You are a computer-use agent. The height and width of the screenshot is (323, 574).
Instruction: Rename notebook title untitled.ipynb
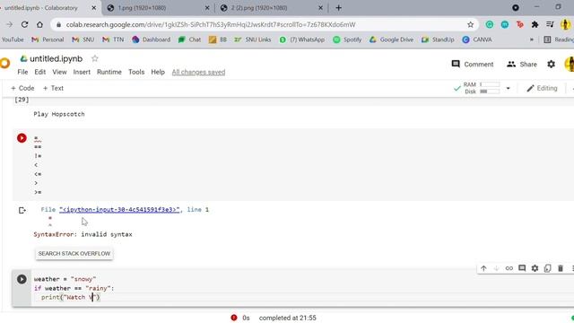click(56, 58)
